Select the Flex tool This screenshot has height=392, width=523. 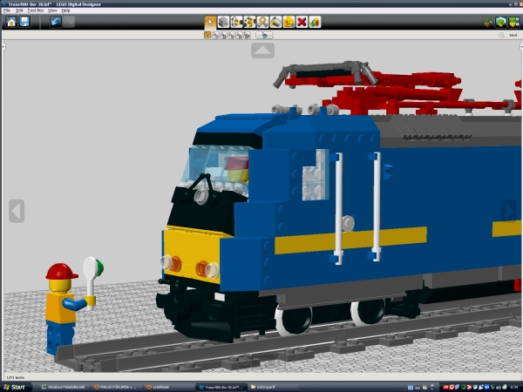(x=262, y=23)
